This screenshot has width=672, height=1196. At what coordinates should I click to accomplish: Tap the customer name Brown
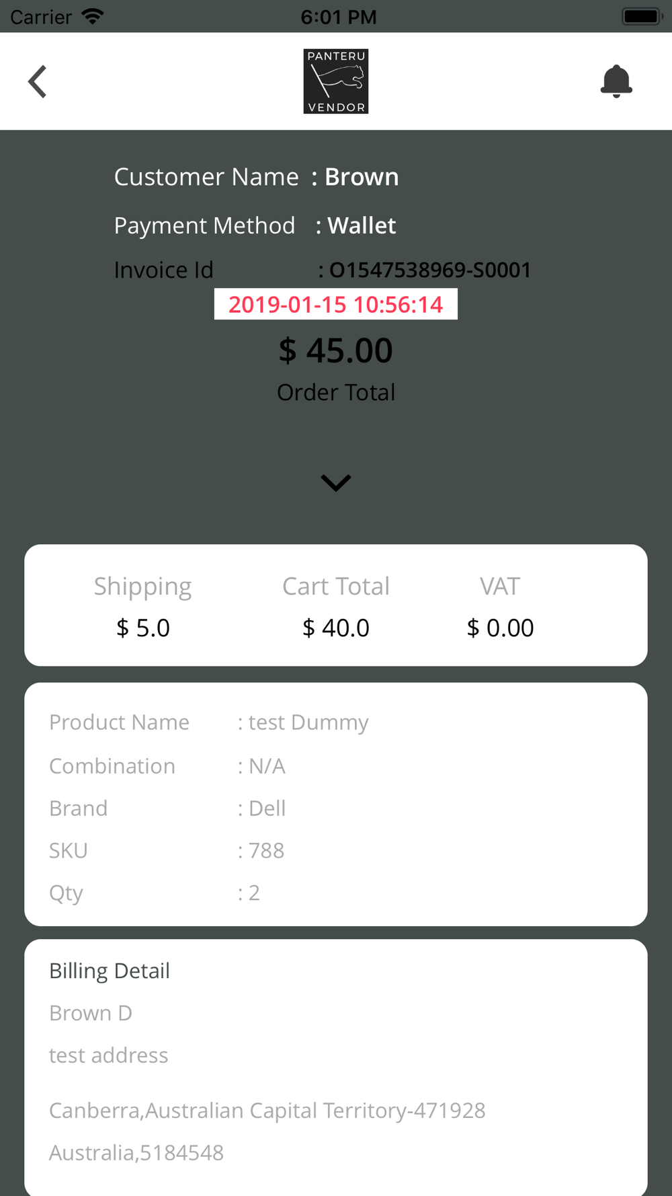[362, 177]
